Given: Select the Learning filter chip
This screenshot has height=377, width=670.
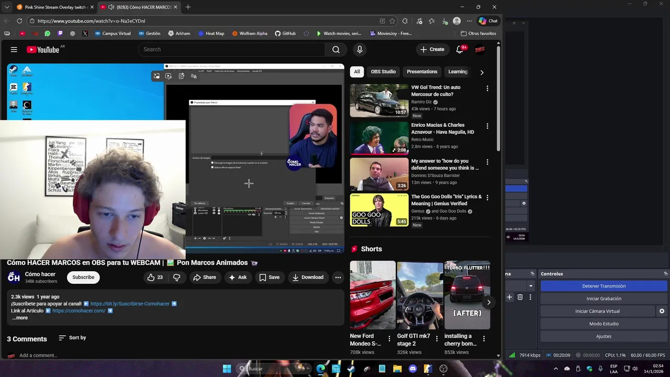Looking at the screenshot, I should pos(458,72).
